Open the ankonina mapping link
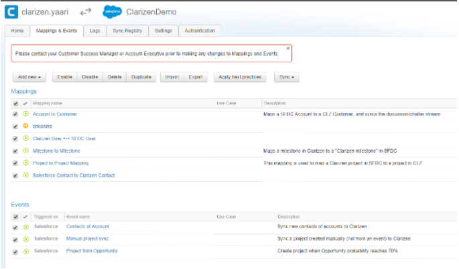The image size is (459, 269). [x=42, y=126]
